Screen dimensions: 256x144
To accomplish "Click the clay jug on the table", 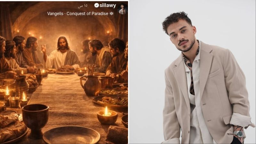I will click(91, 85).
